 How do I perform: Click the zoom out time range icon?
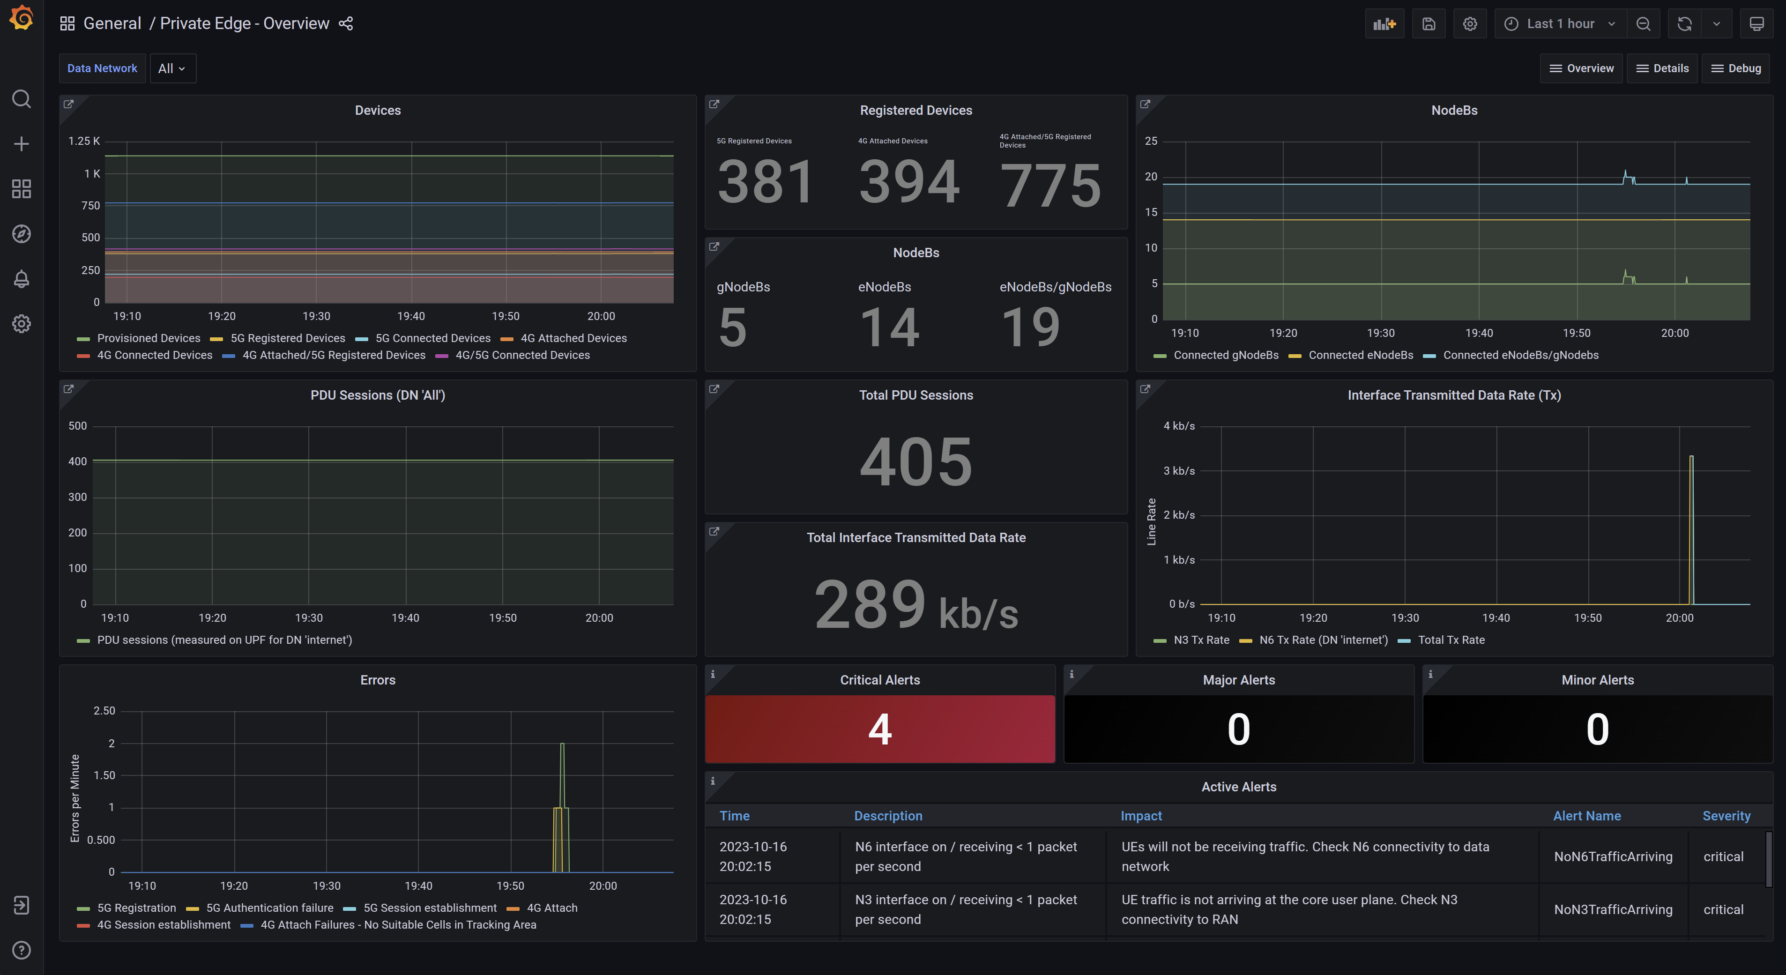1643,23
